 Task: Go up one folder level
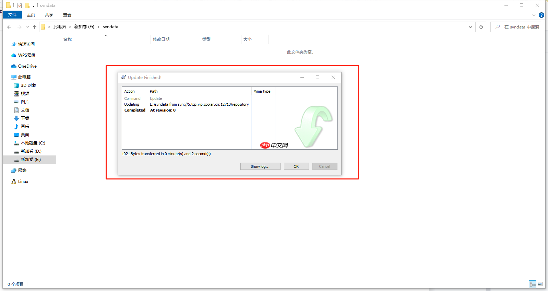[x=35, y=27]
